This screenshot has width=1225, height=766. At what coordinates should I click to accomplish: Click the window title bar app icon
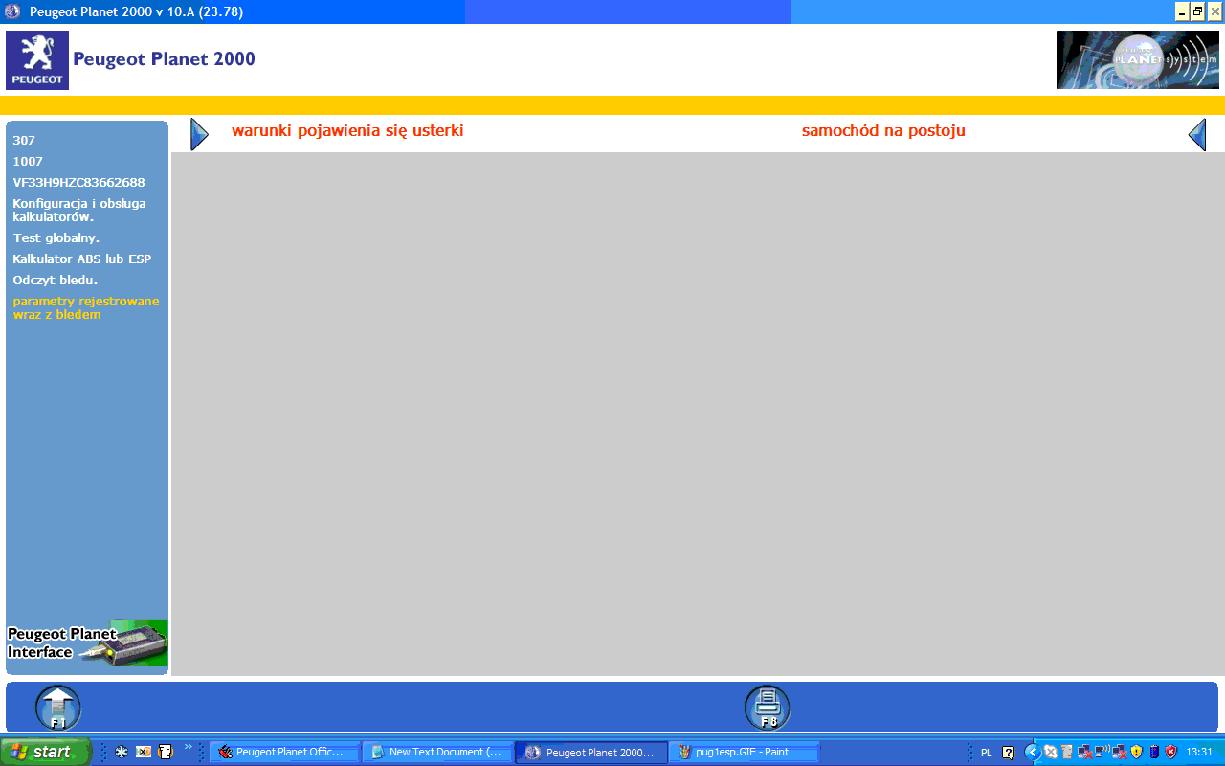tap(12, 11)
